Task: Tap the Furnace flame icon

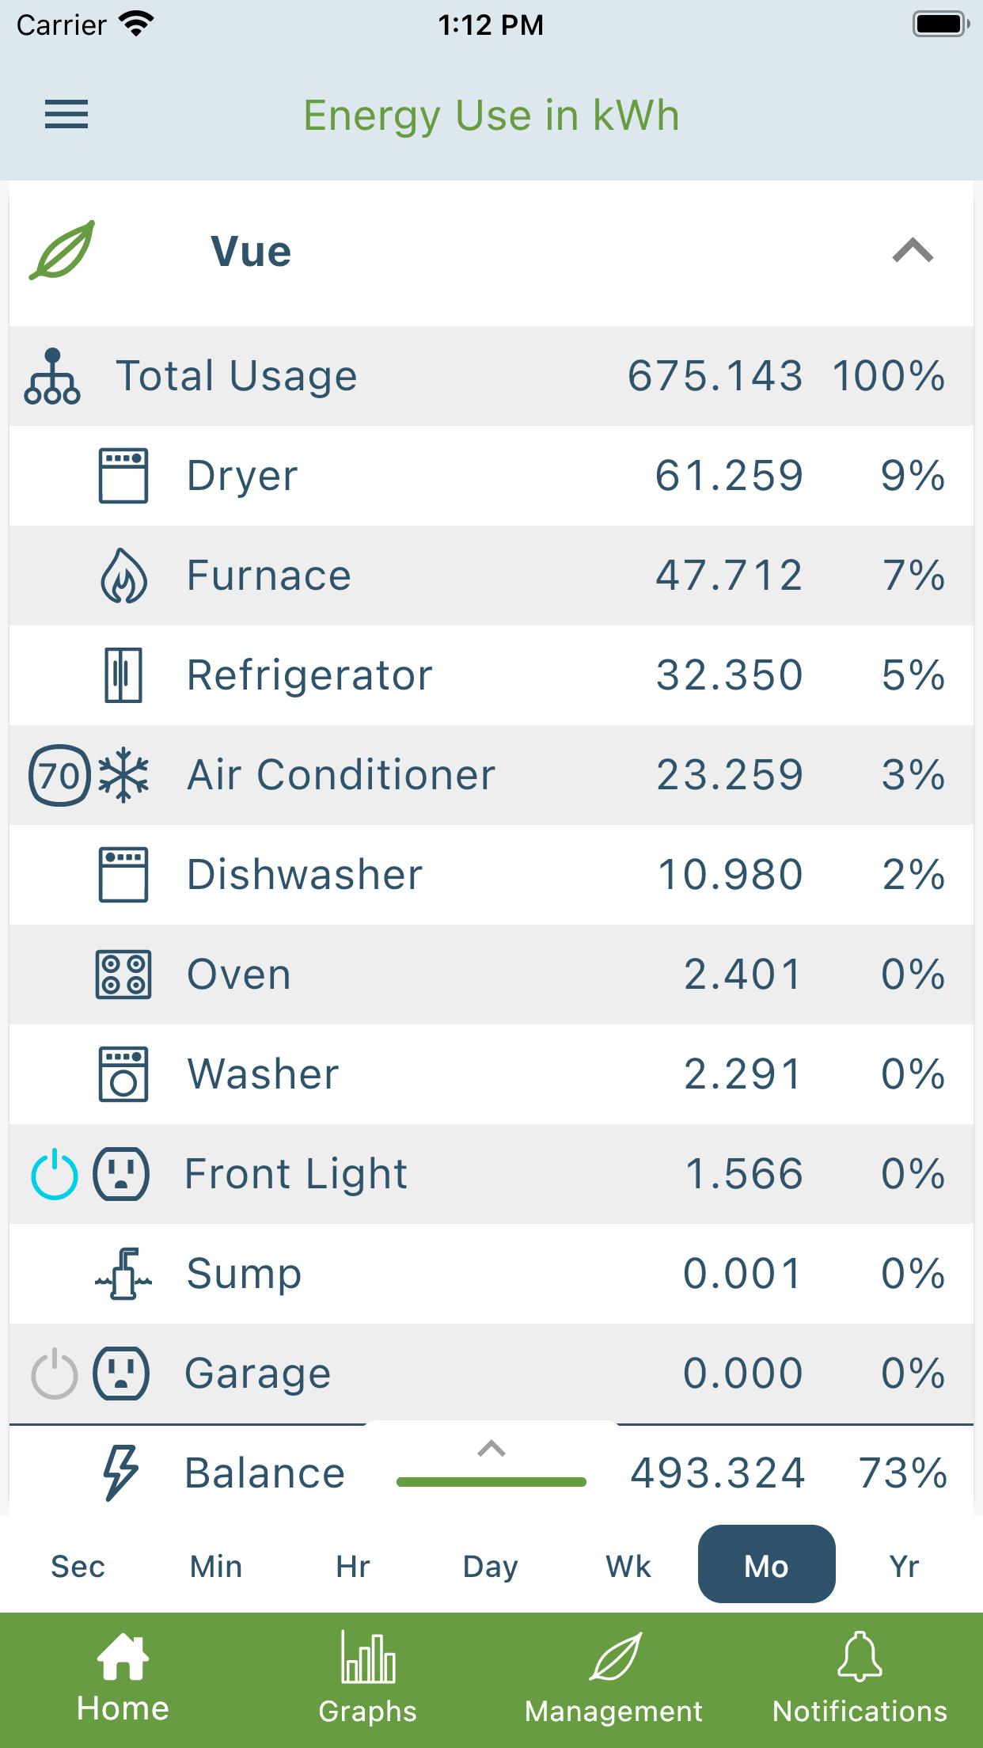Action: (x=123, y=576)
